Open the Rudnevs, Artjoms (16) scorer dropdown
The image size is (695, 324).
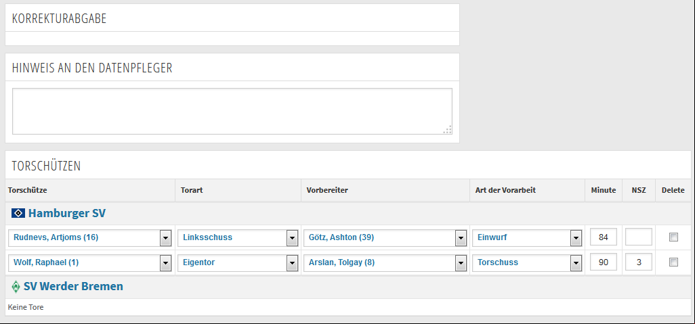[90, 237]
